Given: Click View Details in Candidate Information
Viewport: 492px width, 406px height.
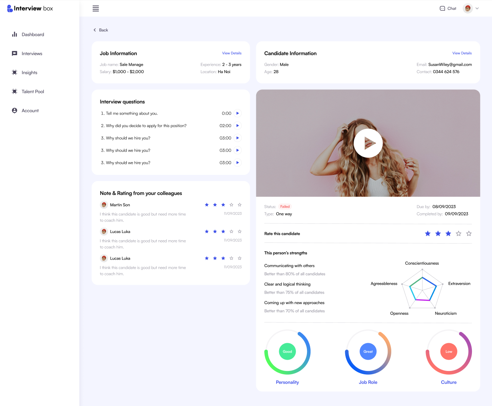Looking at the screenshot, I should (462, 53).
